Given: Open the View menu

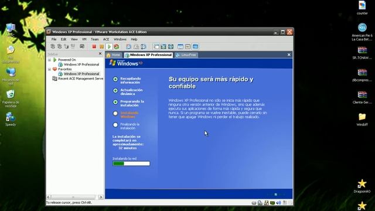Looking at the screenshot, I should coord(74,39).
